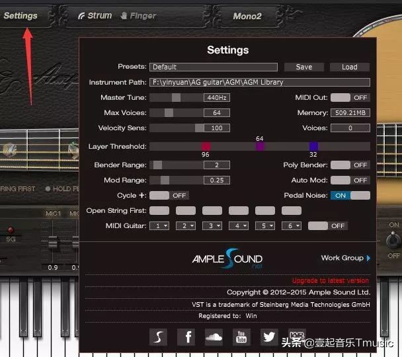Viewport: 402px width, 357px height.
Task: Click the Mod Range value 0.25
Action: click(x=217, y=180)
